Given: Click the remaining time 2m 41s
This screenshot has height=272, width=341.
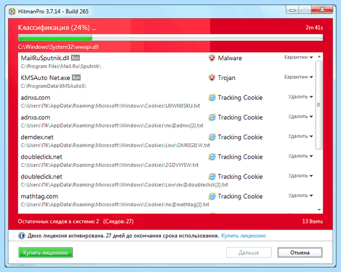Looking at the screenshot, I should pos(314,28).
